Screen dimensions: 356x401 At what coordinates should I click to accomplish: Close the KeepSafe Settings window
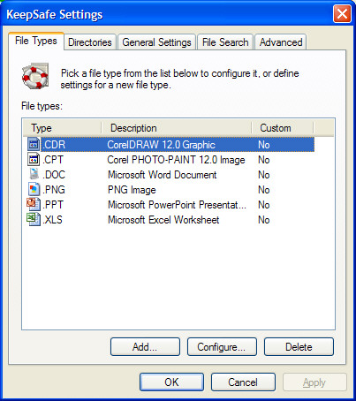tap(342, 13)
